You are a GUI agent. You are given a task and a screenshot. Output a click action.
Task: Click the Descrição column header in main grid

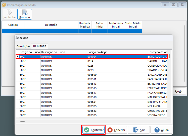click(51, 25)
